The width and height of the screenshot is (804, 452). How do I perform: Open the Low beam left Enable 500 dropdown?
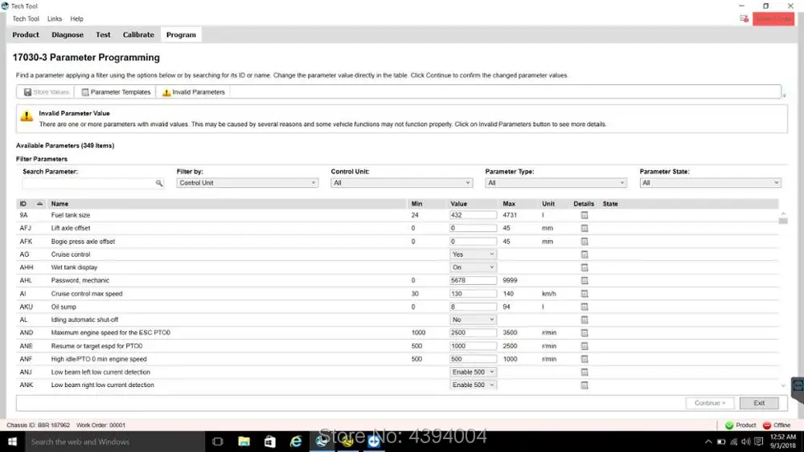(473, 373)
